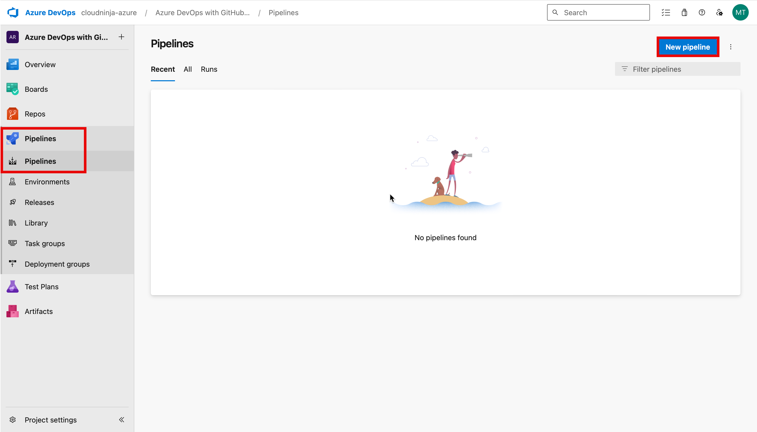Click the New pipeline button
Viewport: 757px width, 432px height.
click(688, 47)
